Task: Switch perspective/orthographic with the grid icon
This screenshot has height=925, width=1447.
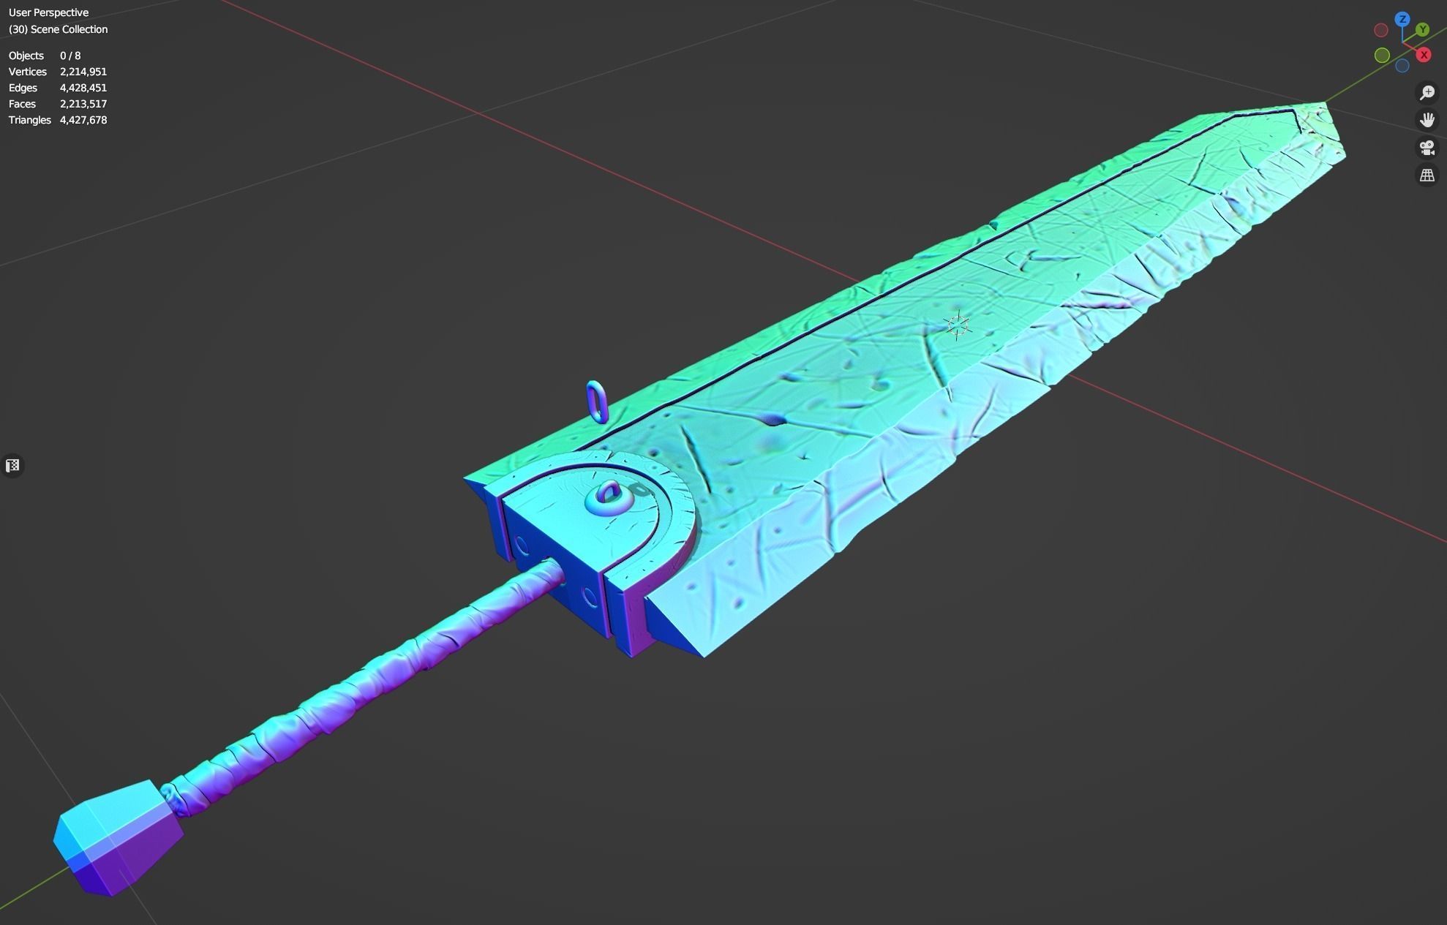Action: [1427, 175]
